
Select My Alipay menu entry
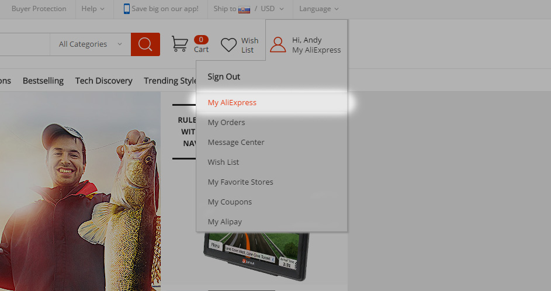(224, 222)
